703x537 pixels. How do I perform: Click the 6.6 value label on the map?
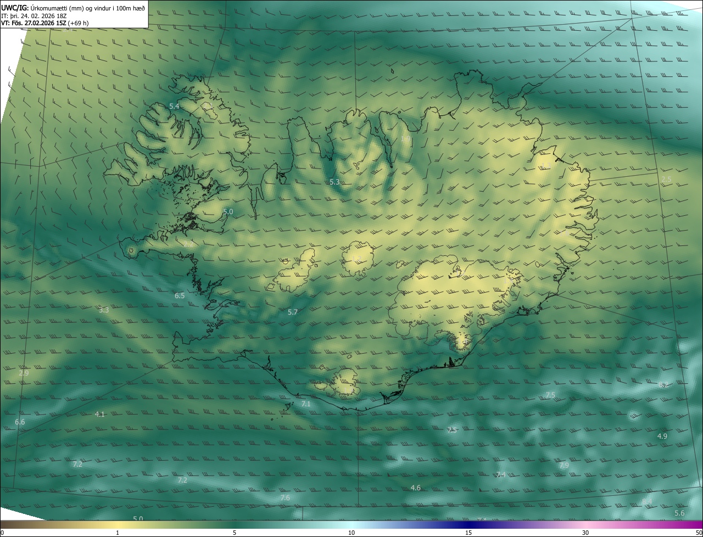click(x=20, y=422)
